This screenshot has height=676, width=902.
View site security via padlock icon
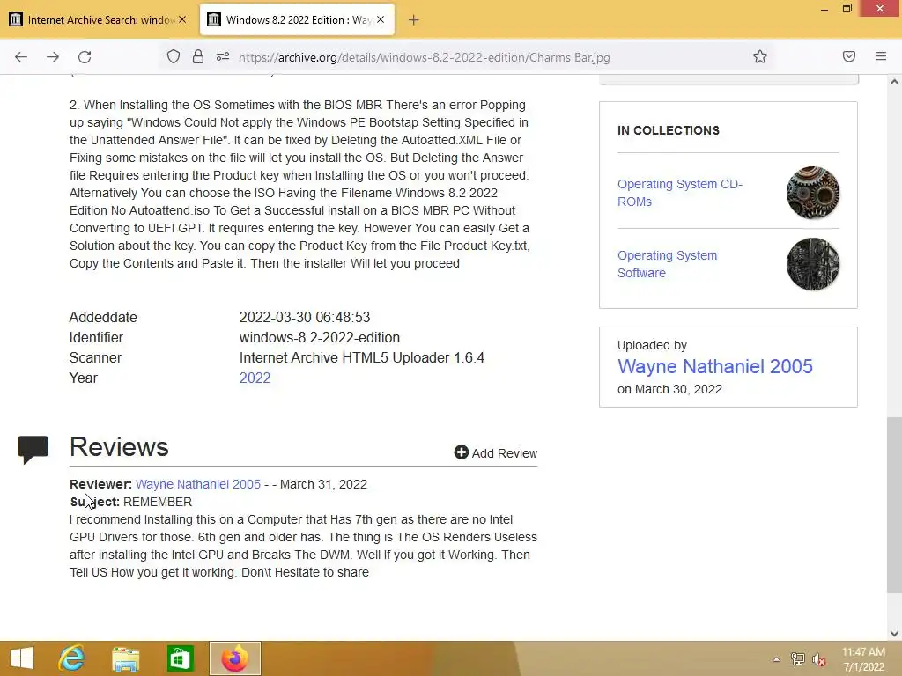point(198,56)
